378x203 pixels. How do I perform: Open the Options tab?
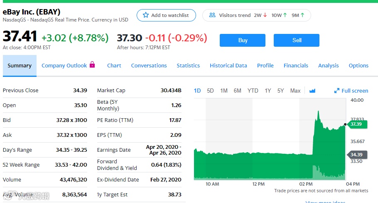coord(358,65)
